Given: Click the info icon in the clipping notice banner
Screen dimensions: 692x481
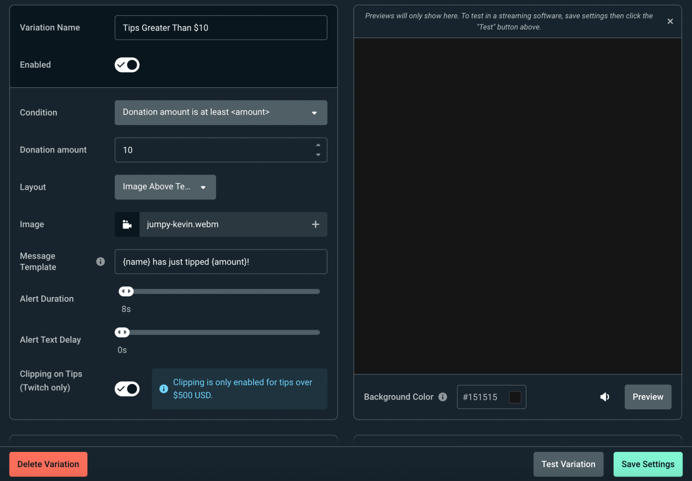Looking at the screenshot, I should [163, 389].
